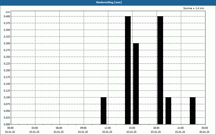Image resolution: width=216 pixels, height=135 pixels.
Task: Select the 0,050 y-axis label
Action: coord(7,111)
